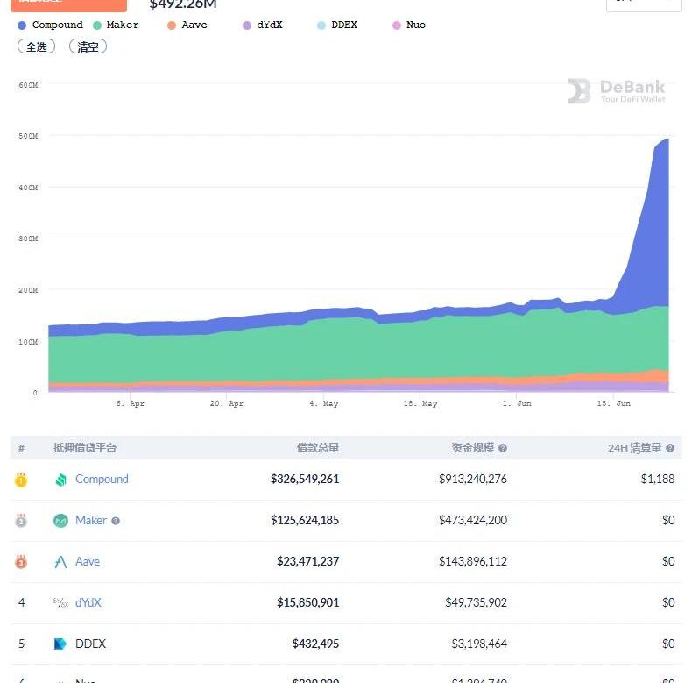This screenshot has width=692, height=683.
Task: Toggle Aave series in chart legend
Action: pyautogui.click(x=187, y=25)
